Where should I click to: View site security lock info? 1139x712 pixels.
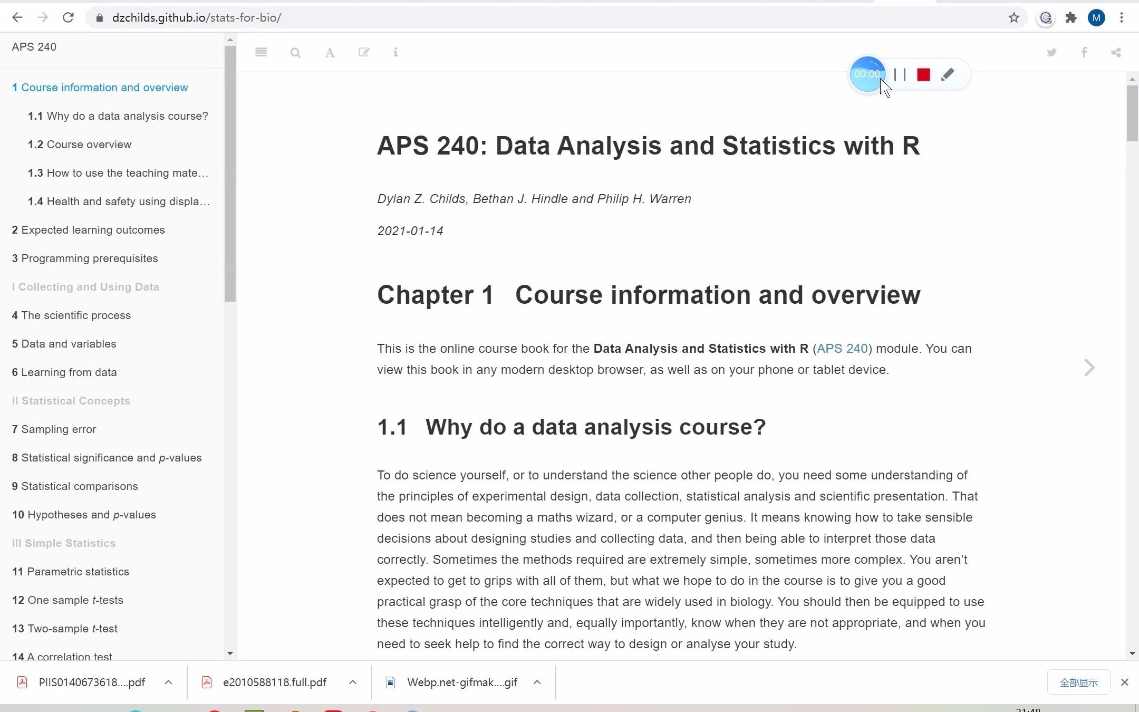coord(99,18)
